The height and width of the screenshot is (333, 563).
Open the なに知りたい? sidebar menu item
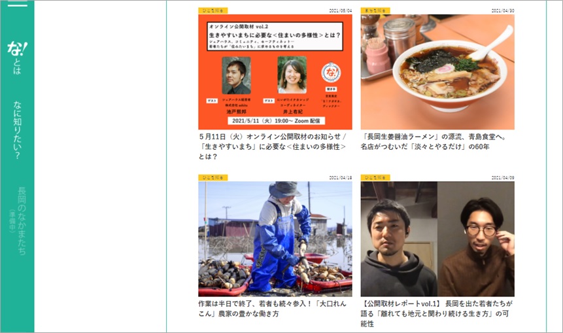click(x=17, y=130)
